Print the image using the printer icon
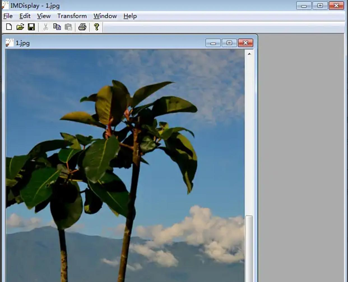This screenshot has width=348, height=282. (x=82, y=27)
